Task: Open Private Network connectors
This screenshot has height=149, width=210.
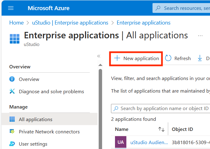Action: coord(50,132)
